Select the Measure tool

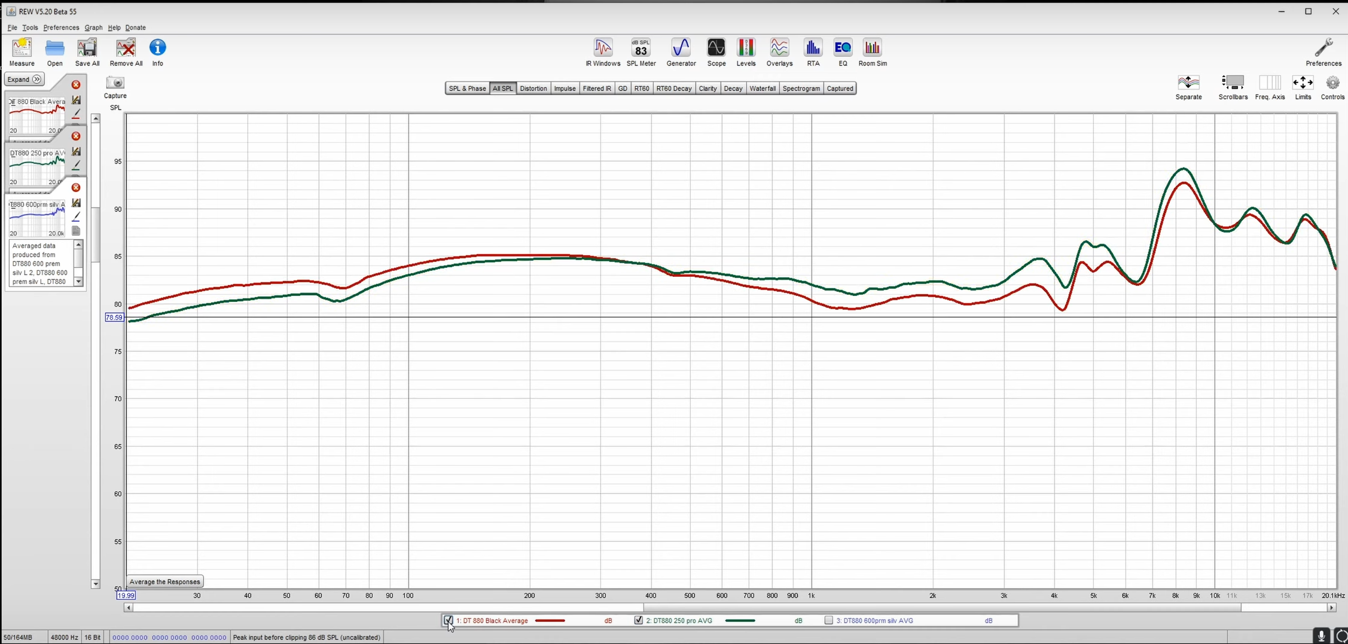tap(22, 51)
